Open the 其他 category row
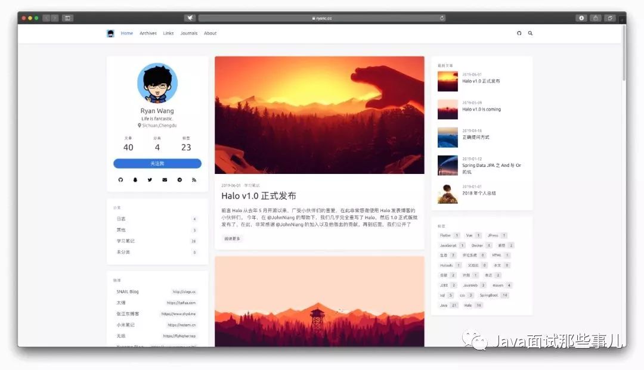 (x=157, y=230)
